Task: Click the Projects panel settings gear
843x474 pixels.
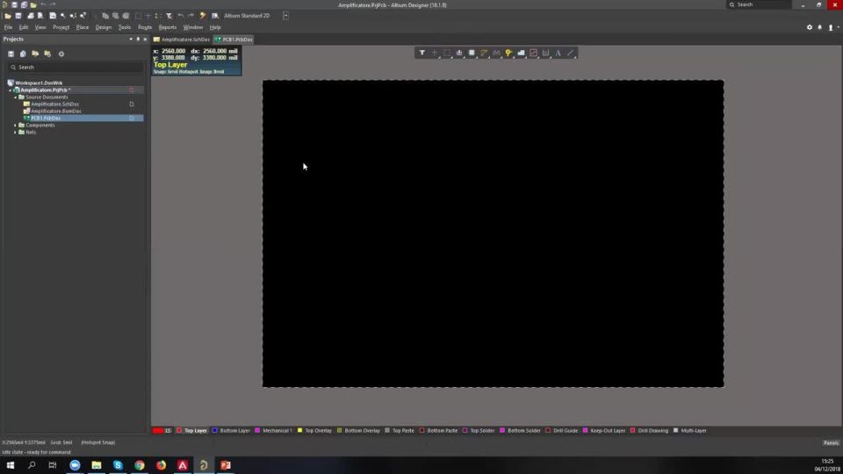Action: [61, 54]
